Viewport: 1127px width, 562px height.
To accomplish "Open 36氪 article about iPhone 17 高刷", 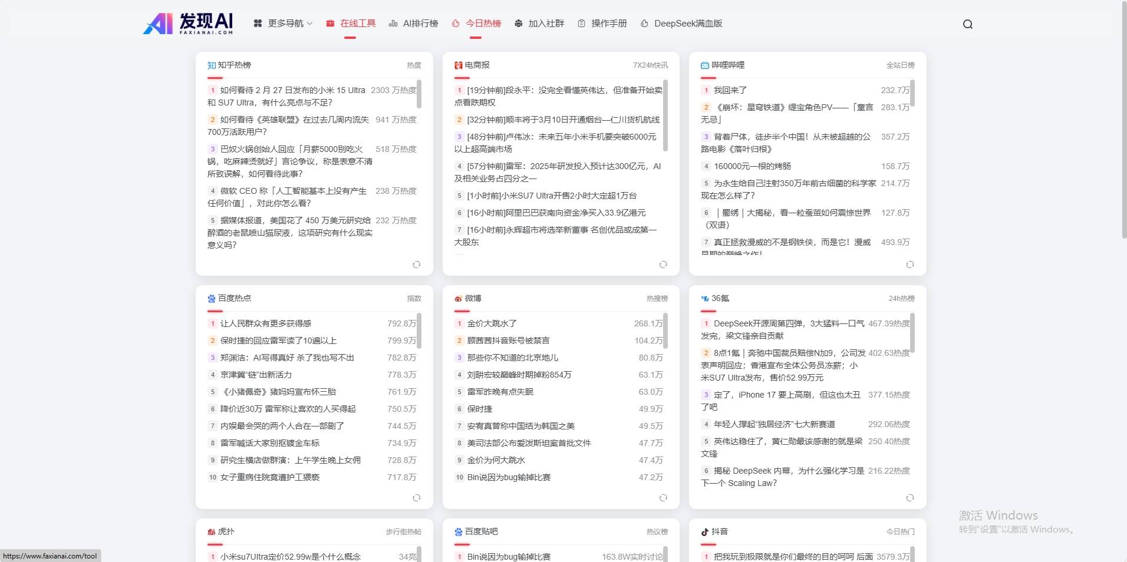I will (x=781, y=401).
